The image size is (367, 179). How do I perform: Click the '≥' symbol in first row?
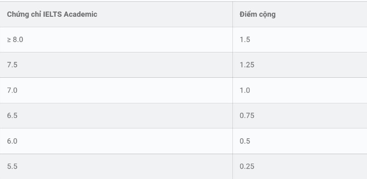tap(9, 40)
